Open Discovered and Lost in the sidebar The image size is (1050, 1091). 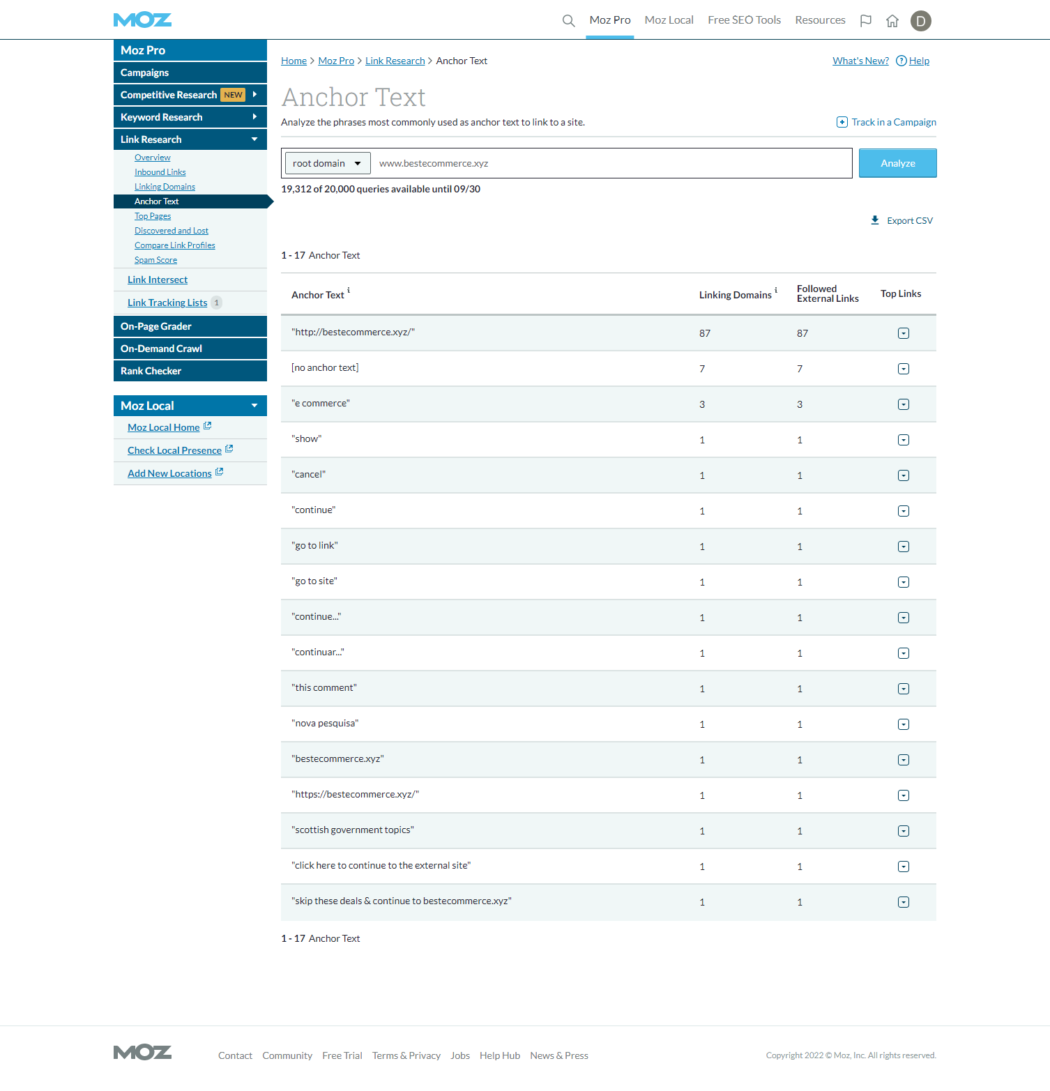172,231
